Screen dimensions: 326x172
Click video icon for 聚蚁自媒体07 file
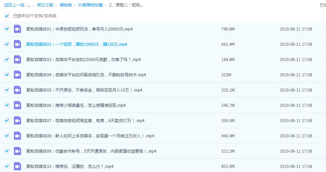point(17,121)
